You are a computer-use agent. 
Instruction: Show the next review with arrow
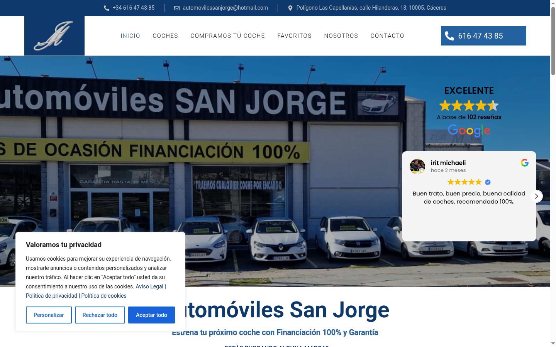536,196
